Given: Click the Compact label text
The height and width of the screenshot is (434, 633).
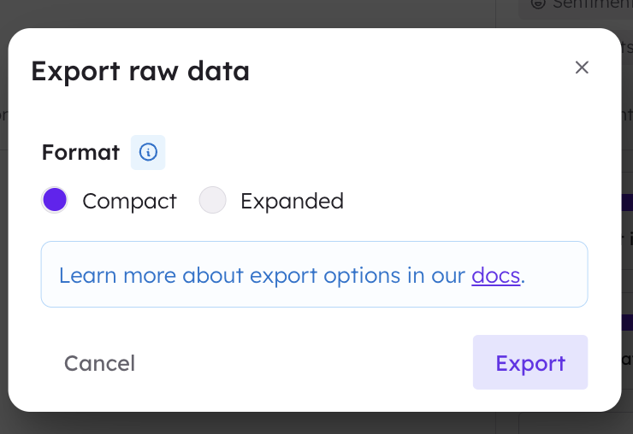Looking at the screenshot, I should (129, 201).
